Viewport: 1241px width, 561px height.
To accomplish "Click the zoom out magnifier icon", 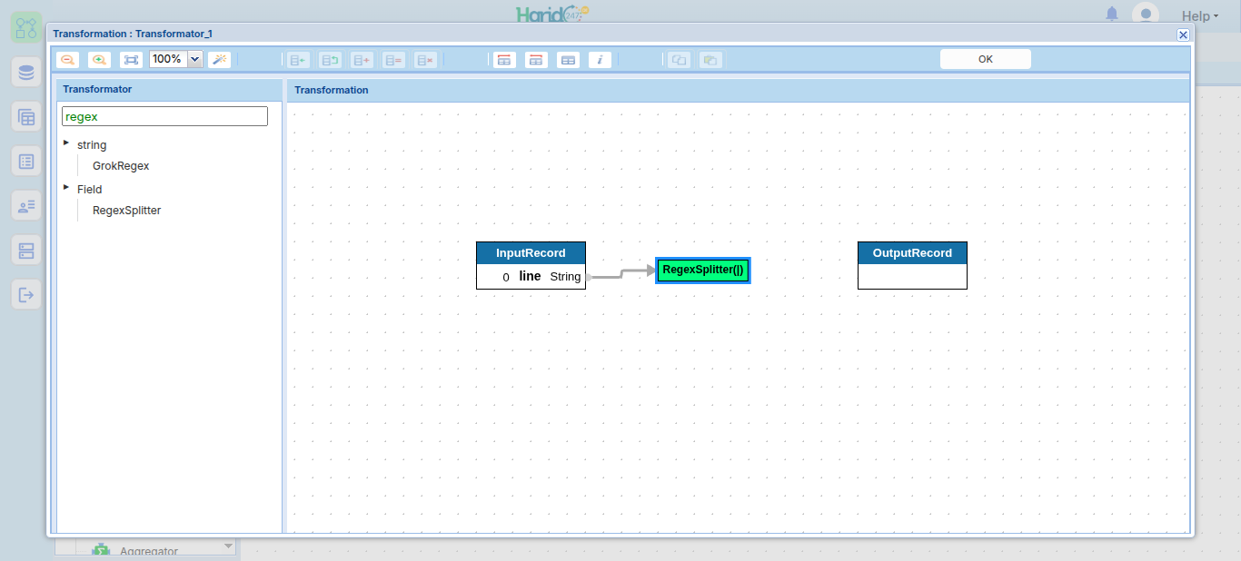I will point(67,59).
